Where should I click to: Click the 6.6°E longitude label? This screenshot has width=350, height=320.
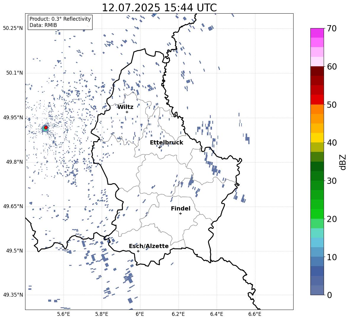(x=255, y=314)
